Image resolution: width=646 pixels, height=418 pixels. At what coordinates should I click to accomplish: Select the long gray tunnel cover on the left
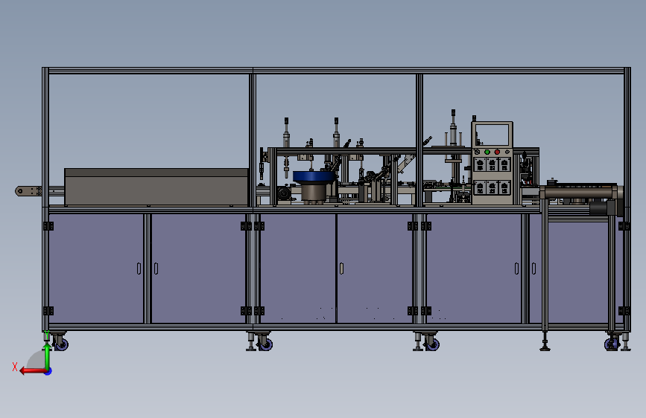click(x=156, y=187)
